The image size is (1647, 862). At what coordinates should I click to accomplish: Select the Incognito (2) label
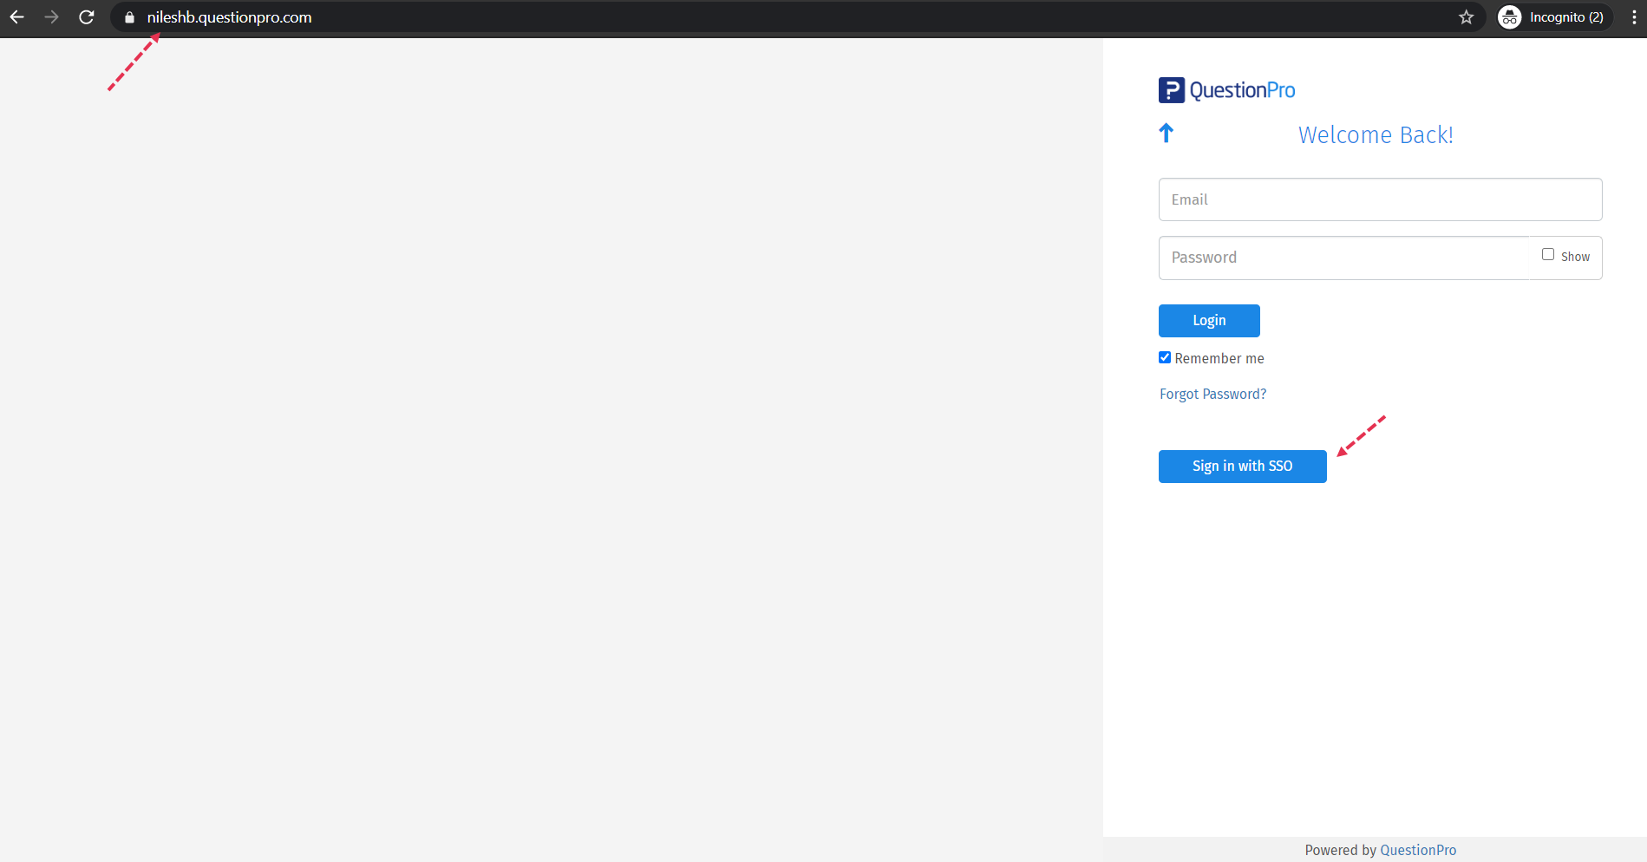1565,16
